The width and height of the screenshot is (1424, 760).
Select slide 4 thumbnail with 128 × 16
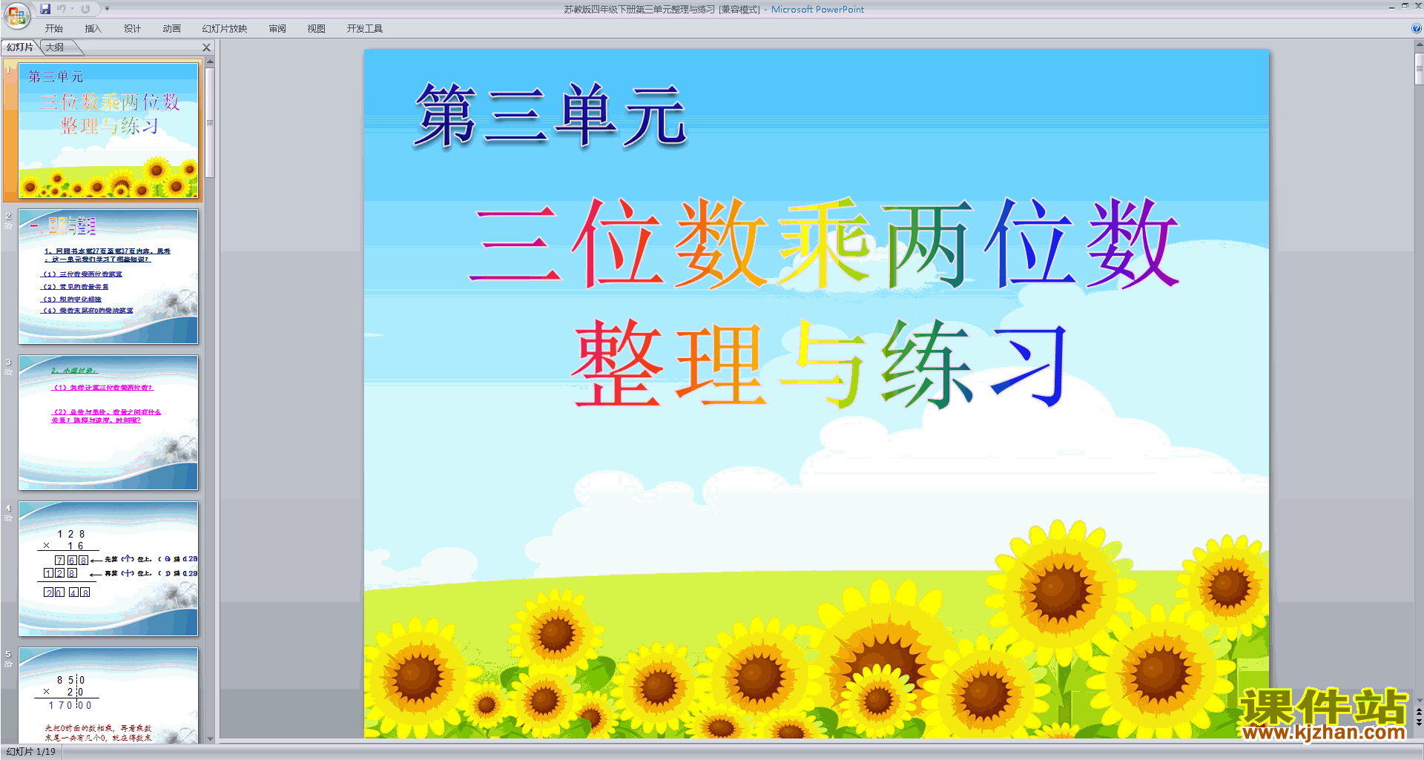pos(108,568)
